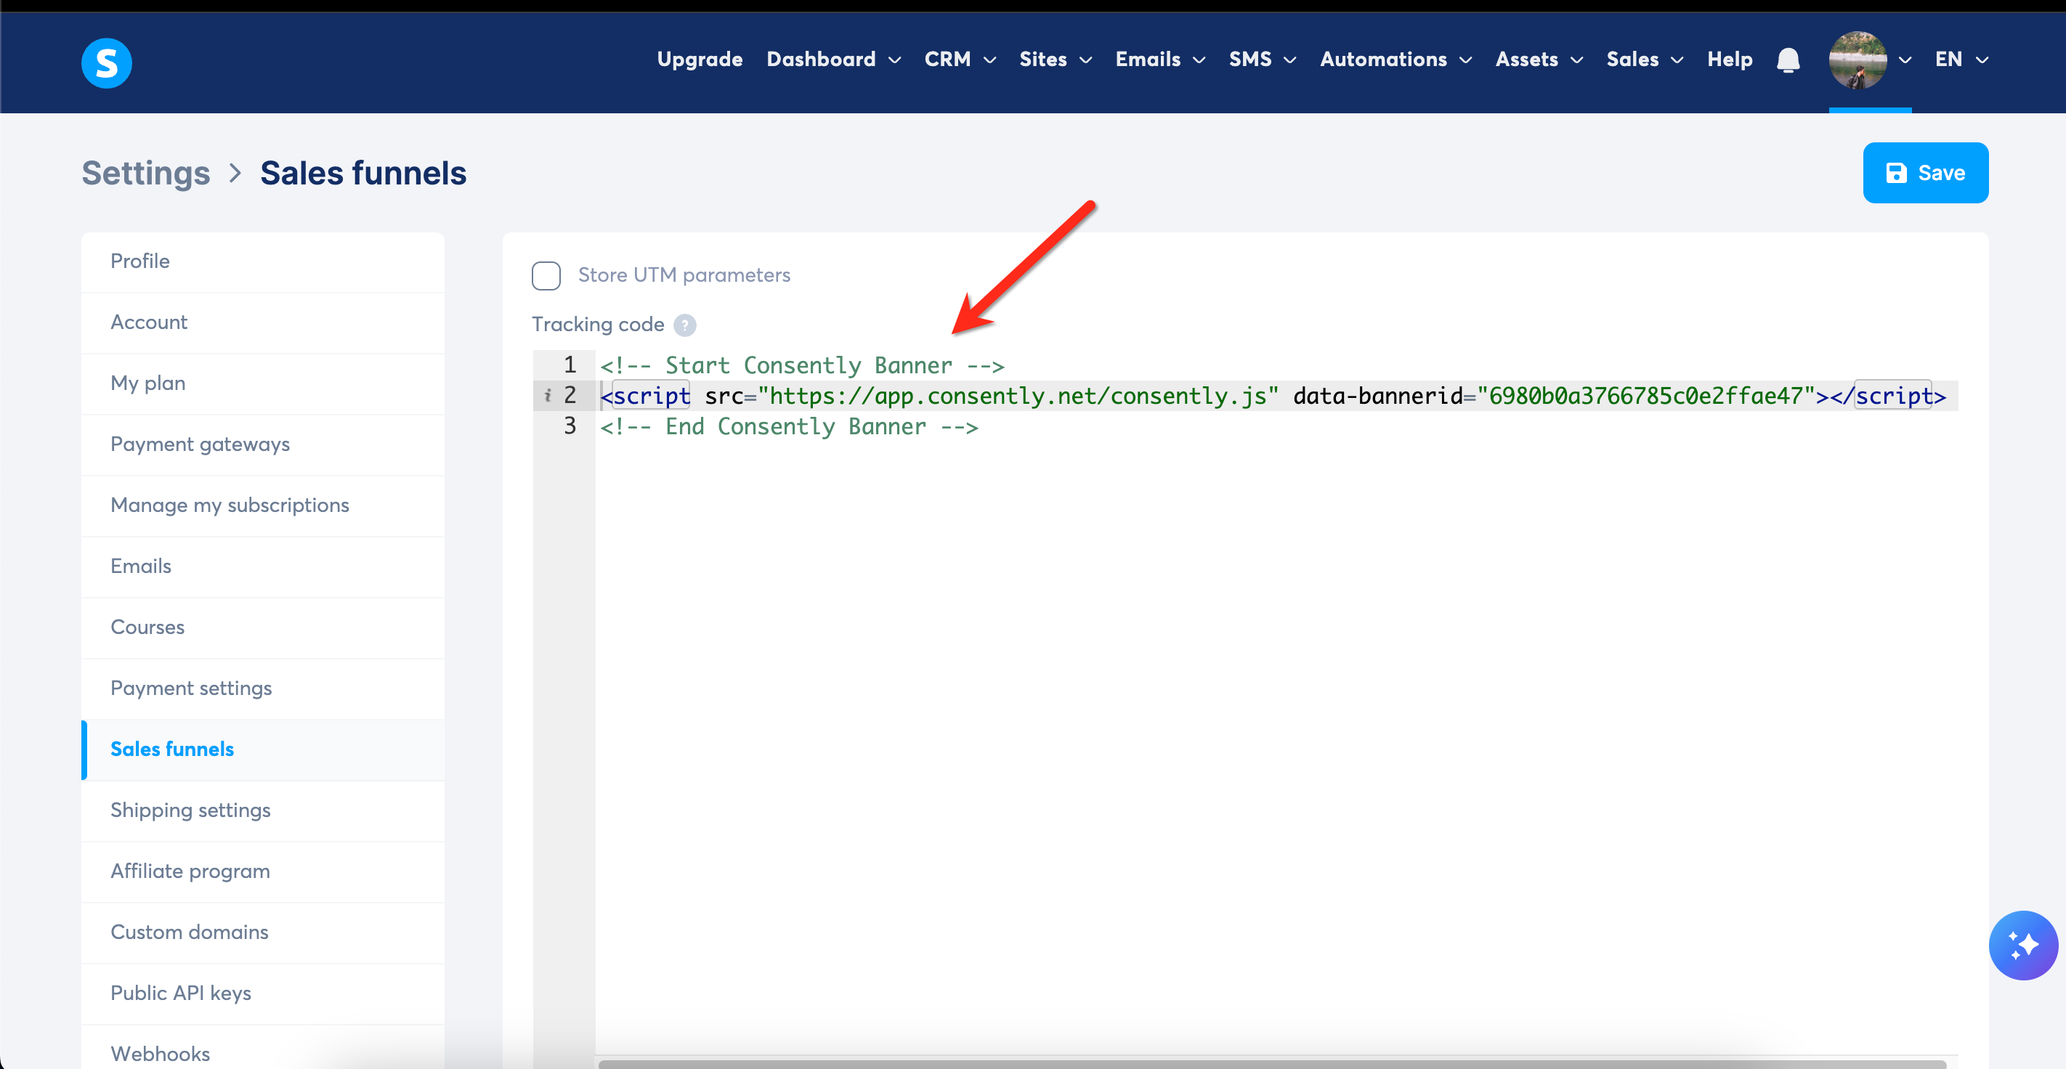Click the user profile avatar

tap(1857, 60)
